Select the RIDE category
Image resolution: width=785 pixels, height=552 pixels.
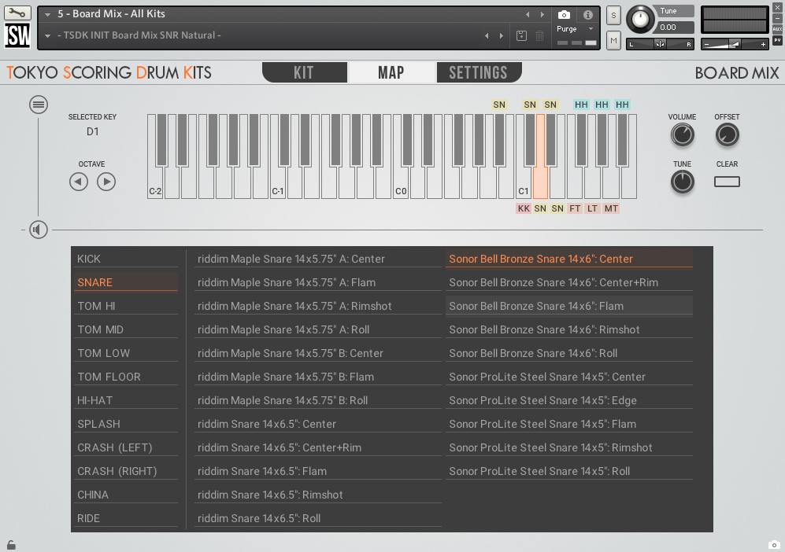(126, 518)
